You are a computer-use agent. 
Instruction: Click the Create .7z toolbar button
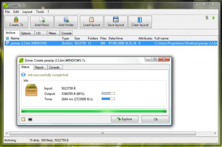pyautogui.click(x=16, y=22)
